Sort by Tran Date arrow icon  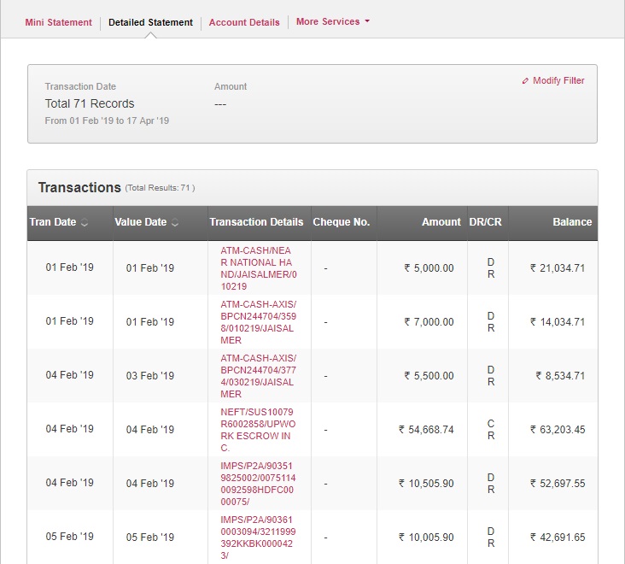pos(85,222)
